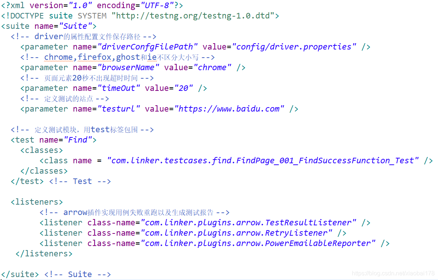Click the "testurl" parameter name
438x280 pixels.
[x=119, y=109]
